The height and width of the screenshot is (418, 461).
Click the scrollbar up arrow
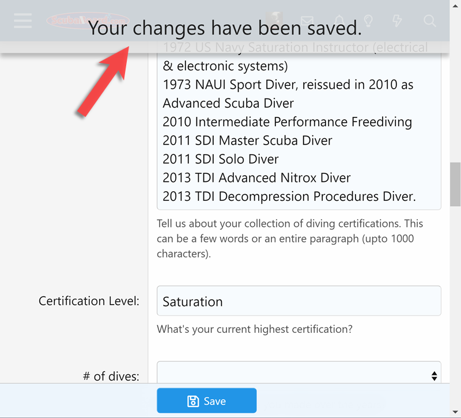pyautogui.click(x=455, y=6)
